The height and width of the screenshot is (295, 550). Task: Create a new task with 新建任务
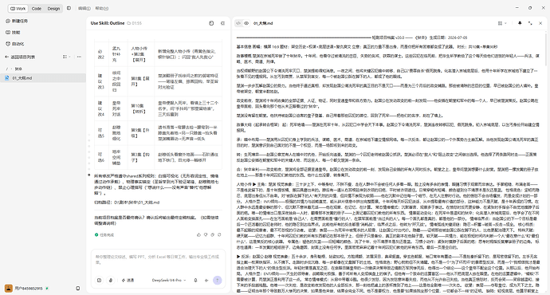pos(17,21)
